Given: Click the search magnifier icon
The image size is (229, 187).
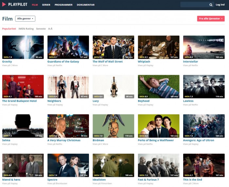Looking at the screenshot, I should tap(211, 5).
